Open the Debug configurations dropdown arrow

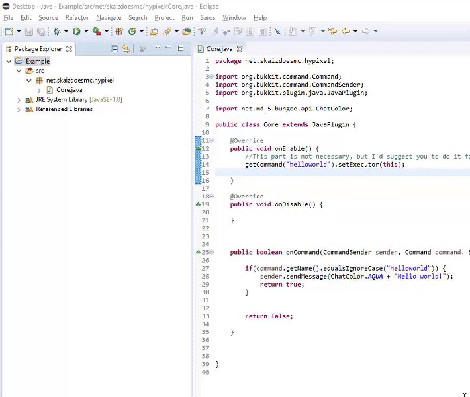(66, 32)
